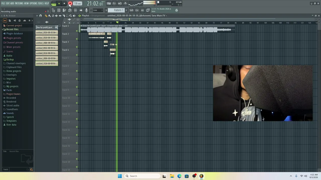Select the Mute tool in the Playlist toolbar
Image resolution: width=321 pixels, height=180 pixels.
(56, 16)
